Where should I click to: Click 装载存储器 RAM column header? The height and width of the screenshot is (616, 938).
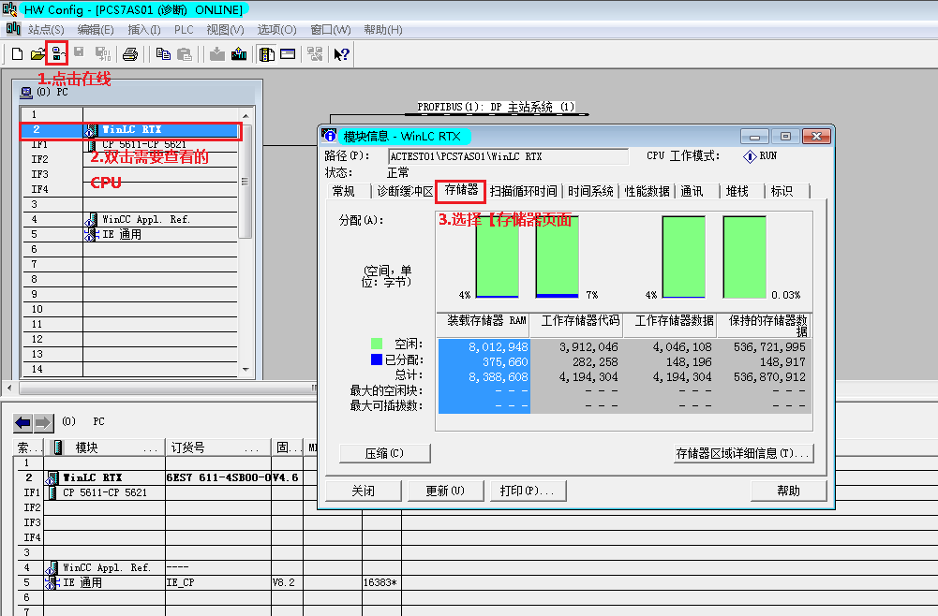(484, 326)
